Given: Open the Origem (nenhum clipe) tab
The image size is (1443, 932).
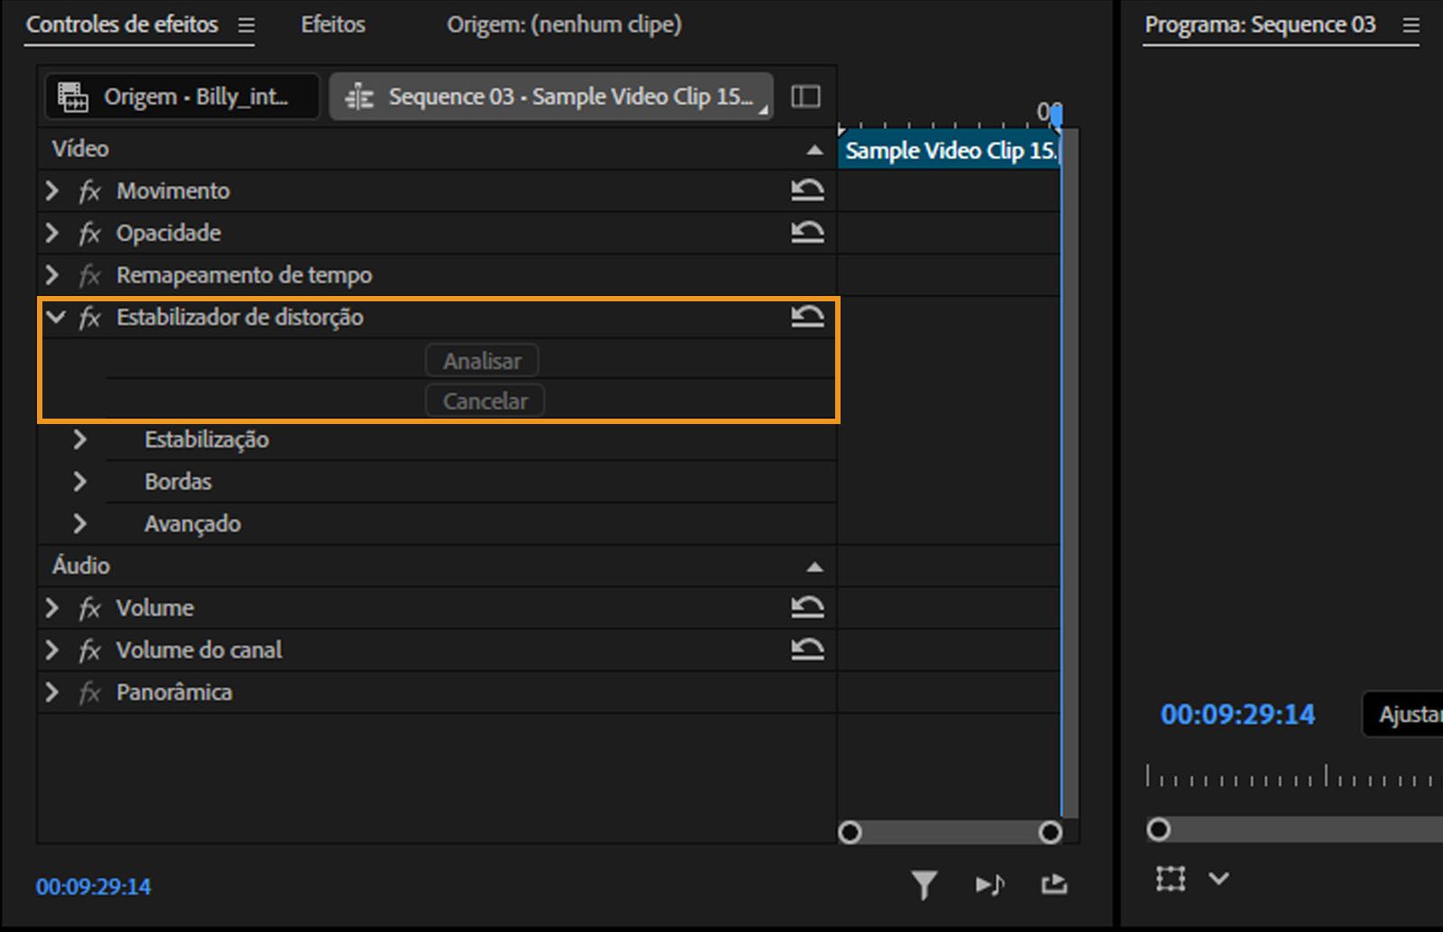Looking at the screenshot, I should pyautogui.click(x=564, y=24).
